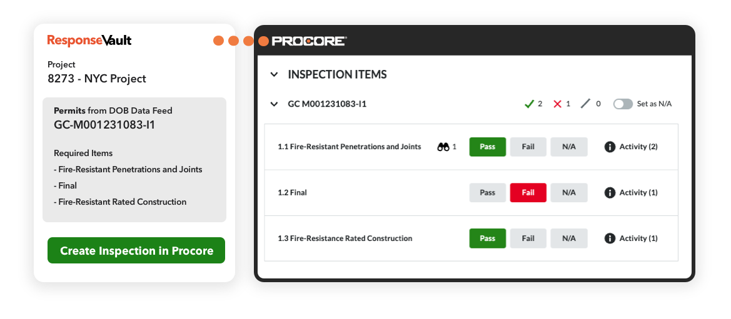Viewport: 731px width, 319px height.
Task: Collapse the Inspection Items section
Action: 273,74
